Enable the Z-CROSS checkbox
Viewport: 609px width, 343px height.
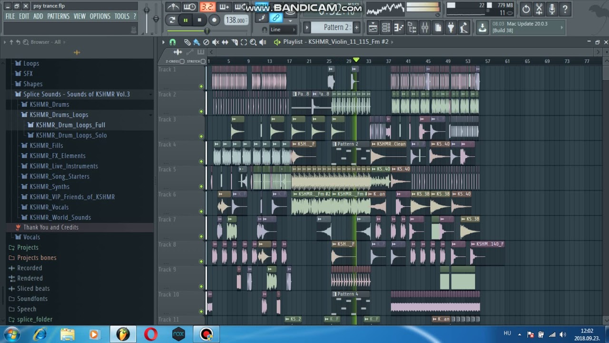point(182,61)
